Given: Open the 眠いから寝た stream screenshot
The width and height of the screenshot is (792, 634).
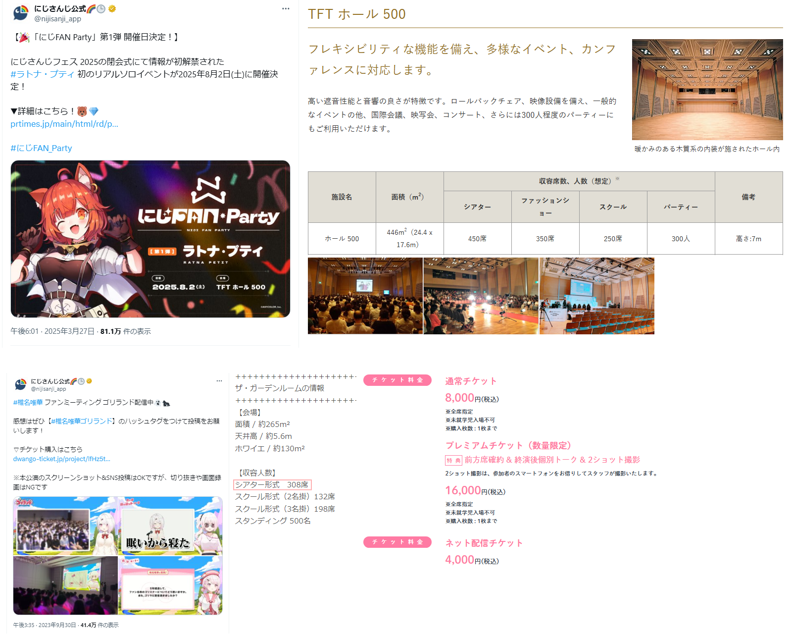Looking at the screenshot, I should 170,526.
